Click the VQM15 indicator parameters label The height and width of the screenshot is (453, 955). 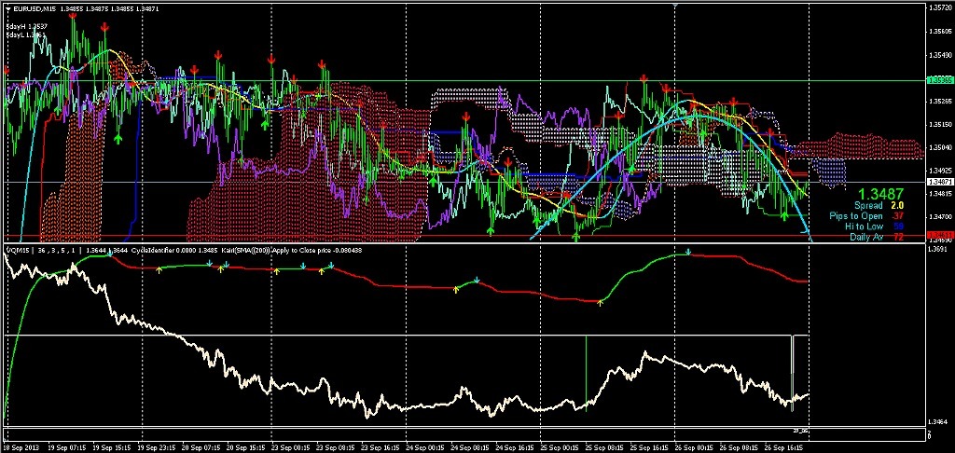click(x=42, y=250)
